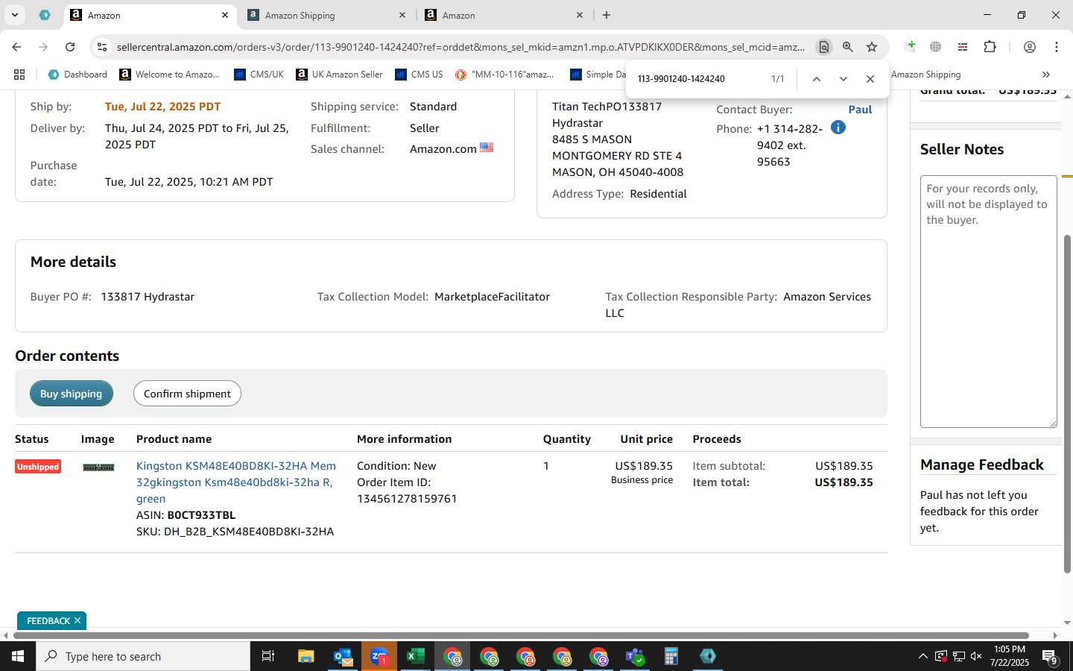Open Calculator from the taskbar
This screenshot has width=1073, height=671.
coord(671,656)
